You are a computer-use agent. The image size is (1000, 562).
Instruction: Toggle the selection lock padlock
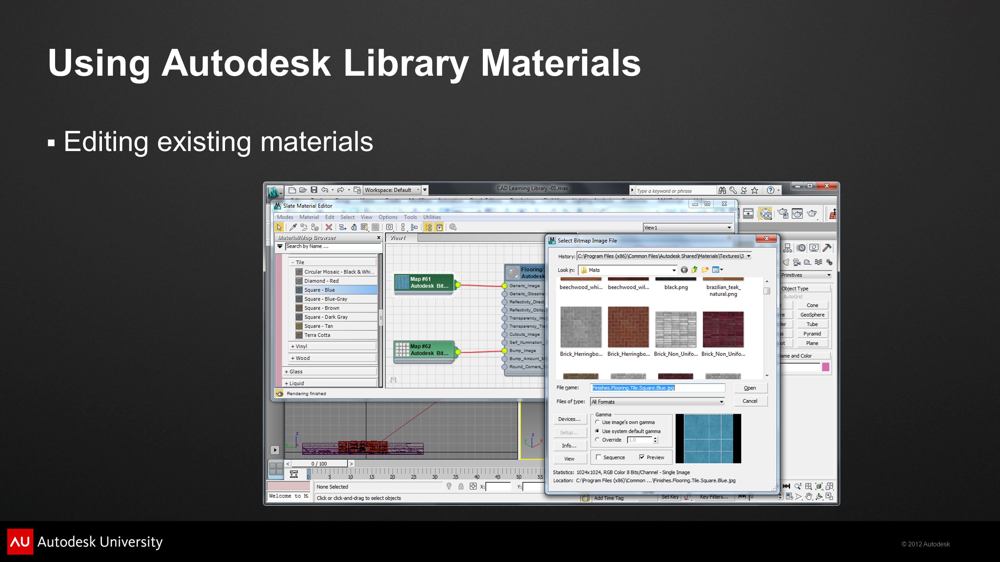click(461, 486)
